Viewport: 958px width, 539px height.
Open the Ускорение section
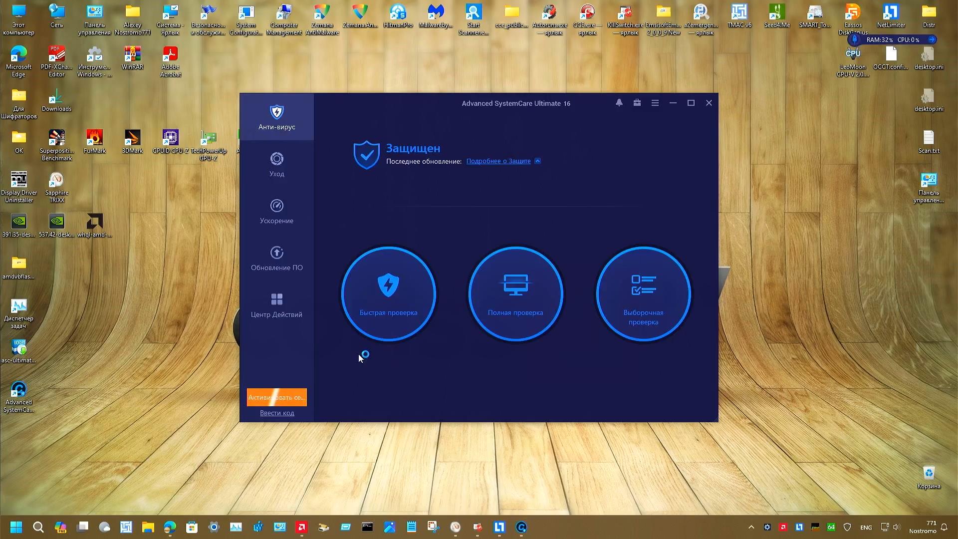276,211
